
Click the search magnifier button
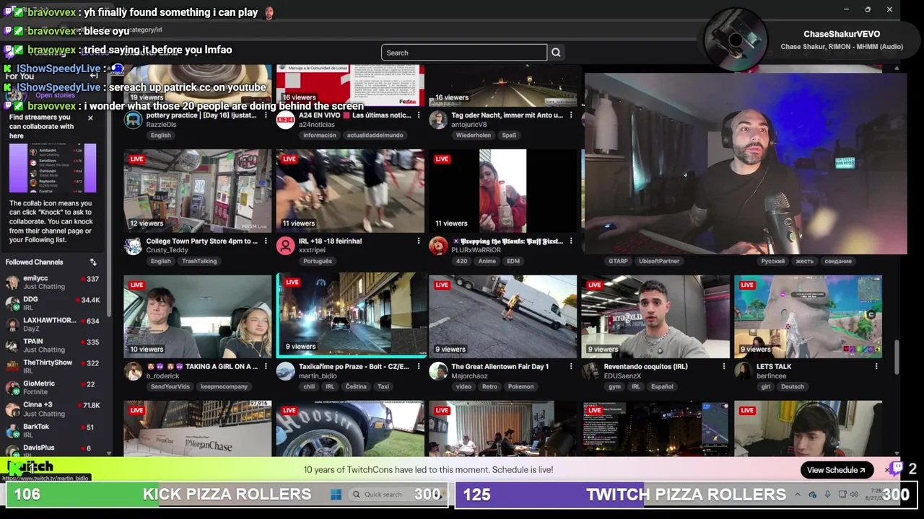pos(556,53)
